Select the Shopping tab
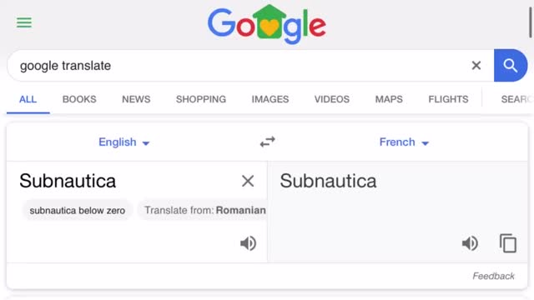The height and width of the screenshot is (300, 534). [x=201, y=99]
